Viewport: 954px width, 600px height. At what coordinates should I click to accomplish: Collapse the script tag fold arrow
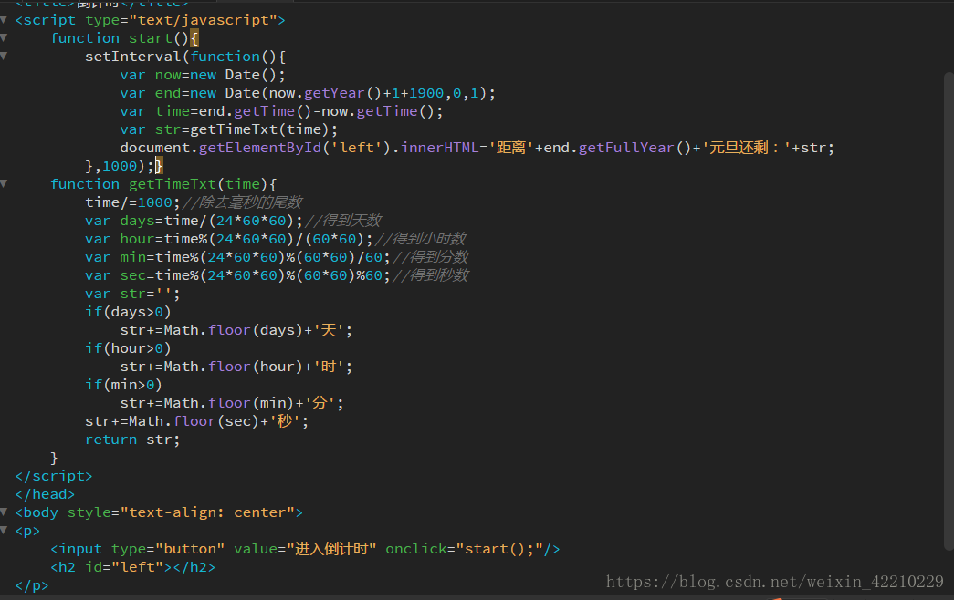tap(4, 19)
